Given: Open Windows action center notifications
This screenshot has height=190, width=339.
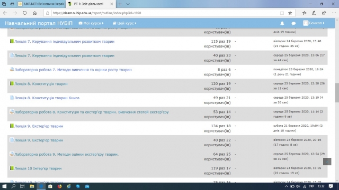Looking at the screenshot, I should tap(331, 186).
